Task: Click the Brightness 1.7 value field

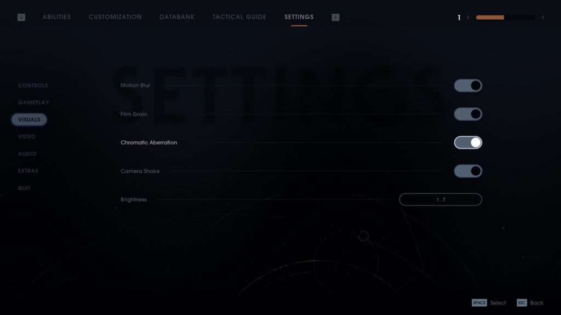Action: [x=440, y=199]
